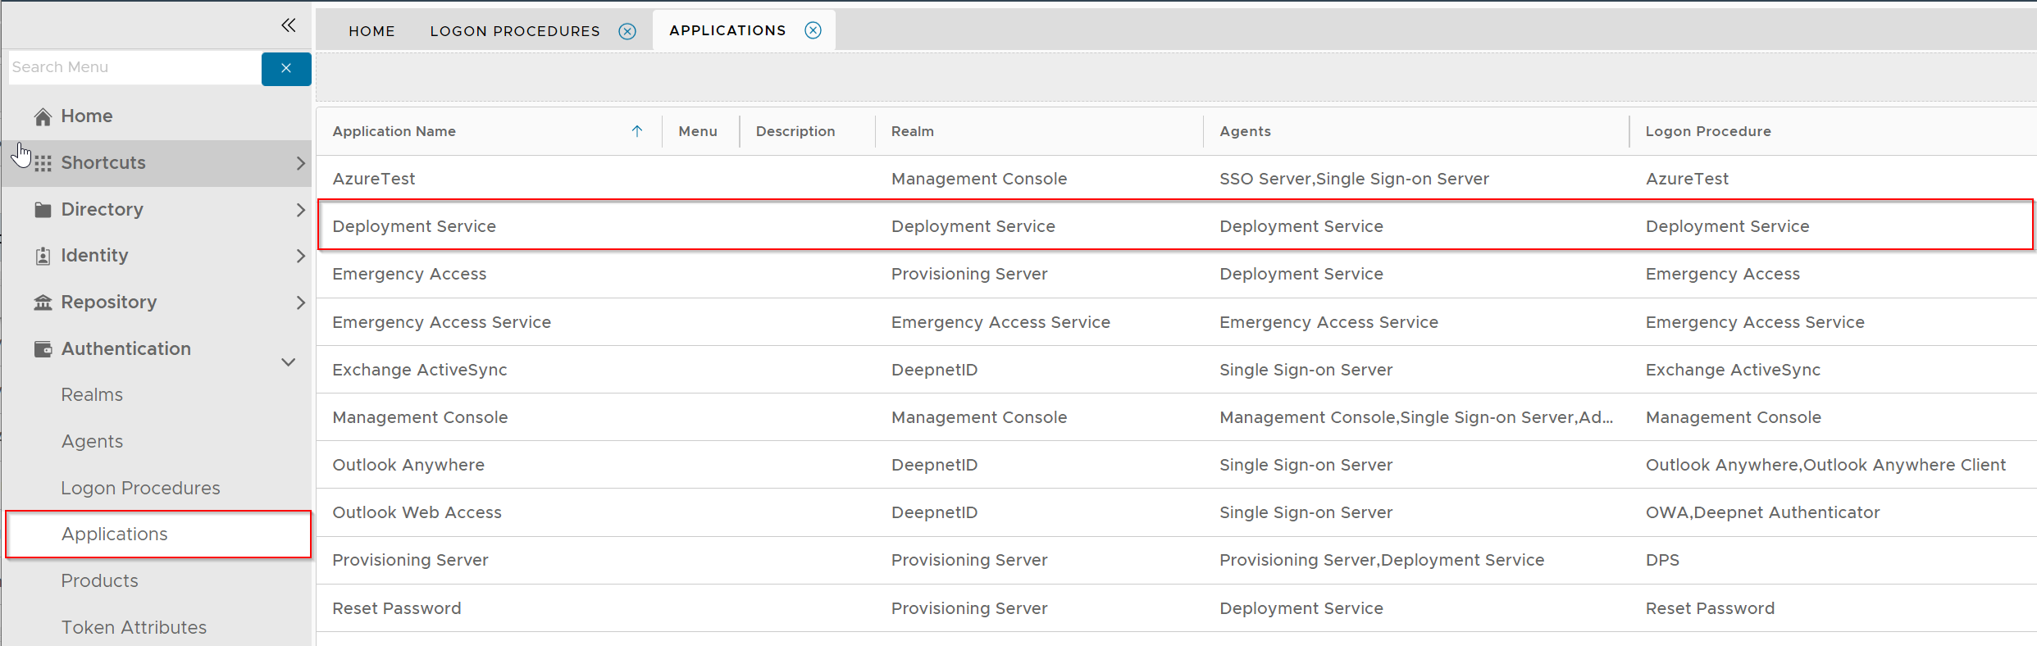Clear the menu search with X button
This screenshot has height=646, width=2037.
pos(286,68)
